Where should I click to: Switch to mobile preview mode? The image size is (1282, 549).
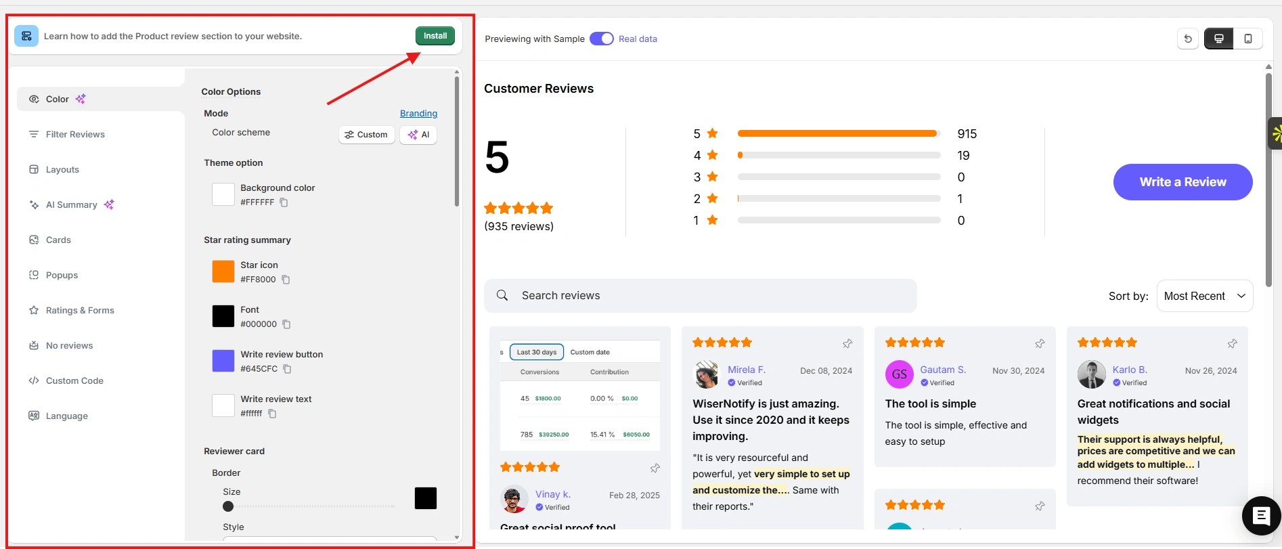point(1247,39)
